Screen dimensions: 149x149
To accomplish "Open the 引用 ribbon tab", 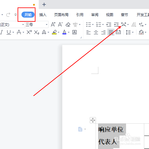I will pos(80,15).
